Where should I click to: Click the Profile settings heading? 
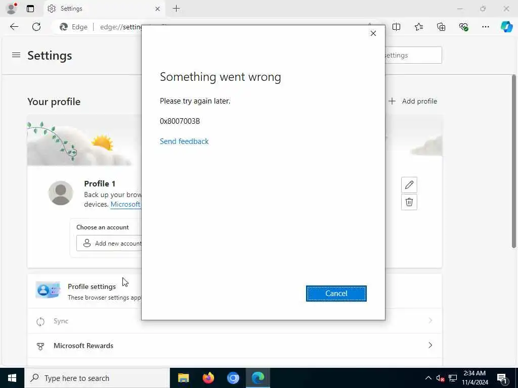(x=92, y=286)
